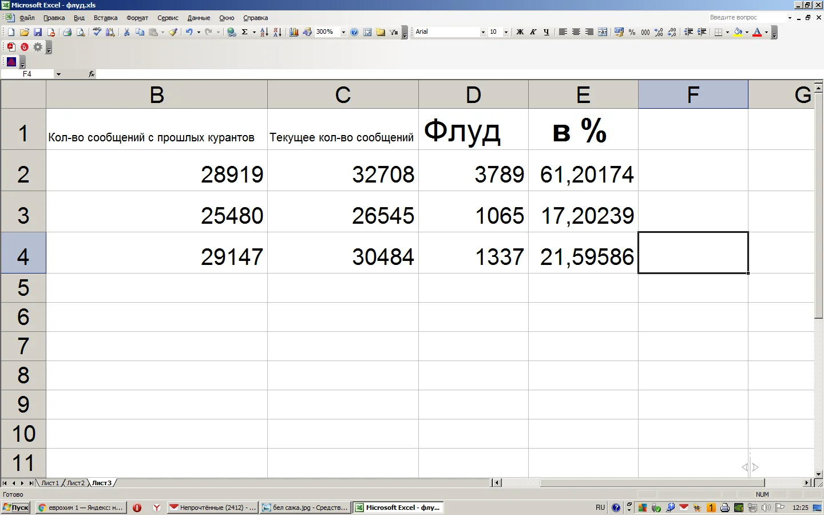This screenshot has height=515, width=824.
Task: Switch to the Лист1 sheet tab
Action: [x=50, y=483]
